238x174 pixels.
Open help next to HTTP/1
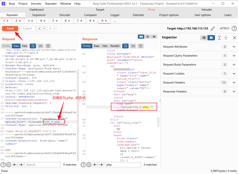coord(234,28)
